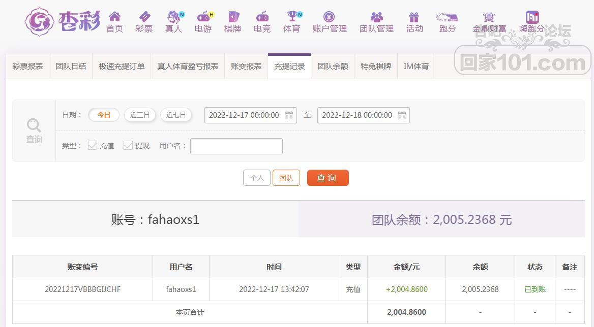Click the 金额/元 column header
594x327 pixels.
[406, 267]
